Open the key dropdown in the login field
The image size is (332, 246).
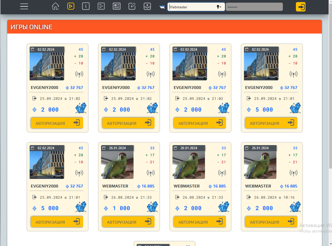click(219, 7)
